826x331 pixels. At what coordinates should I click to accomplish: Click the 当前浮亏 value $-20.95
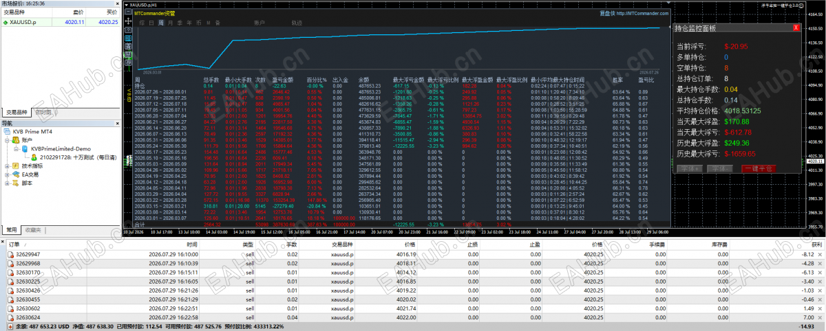point(737,47)
